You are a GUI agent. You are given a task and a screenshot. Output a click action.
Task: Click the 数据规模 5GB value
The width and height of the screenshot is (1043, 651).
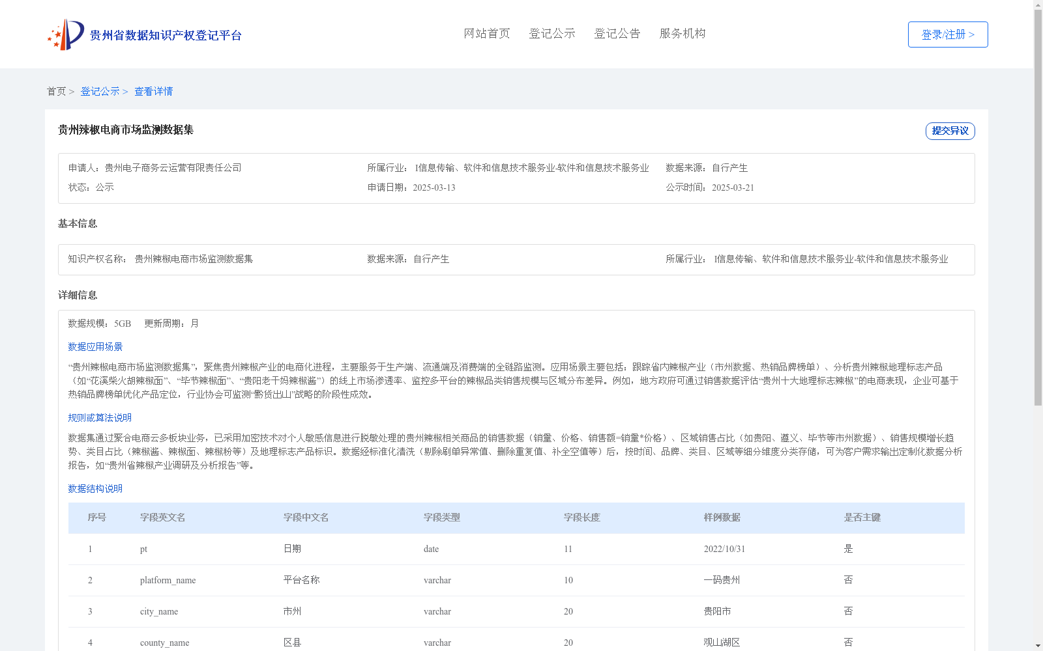coord(123,324)
